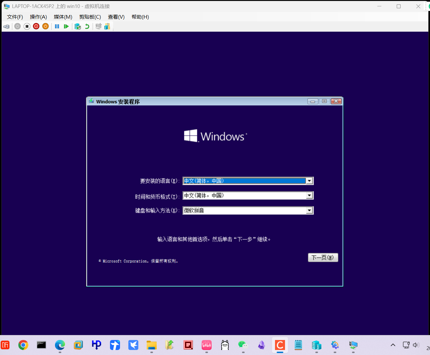This screenshot has height=355, width=430.
Task: Open the 文件(F) menu
Action: [15, 17]
